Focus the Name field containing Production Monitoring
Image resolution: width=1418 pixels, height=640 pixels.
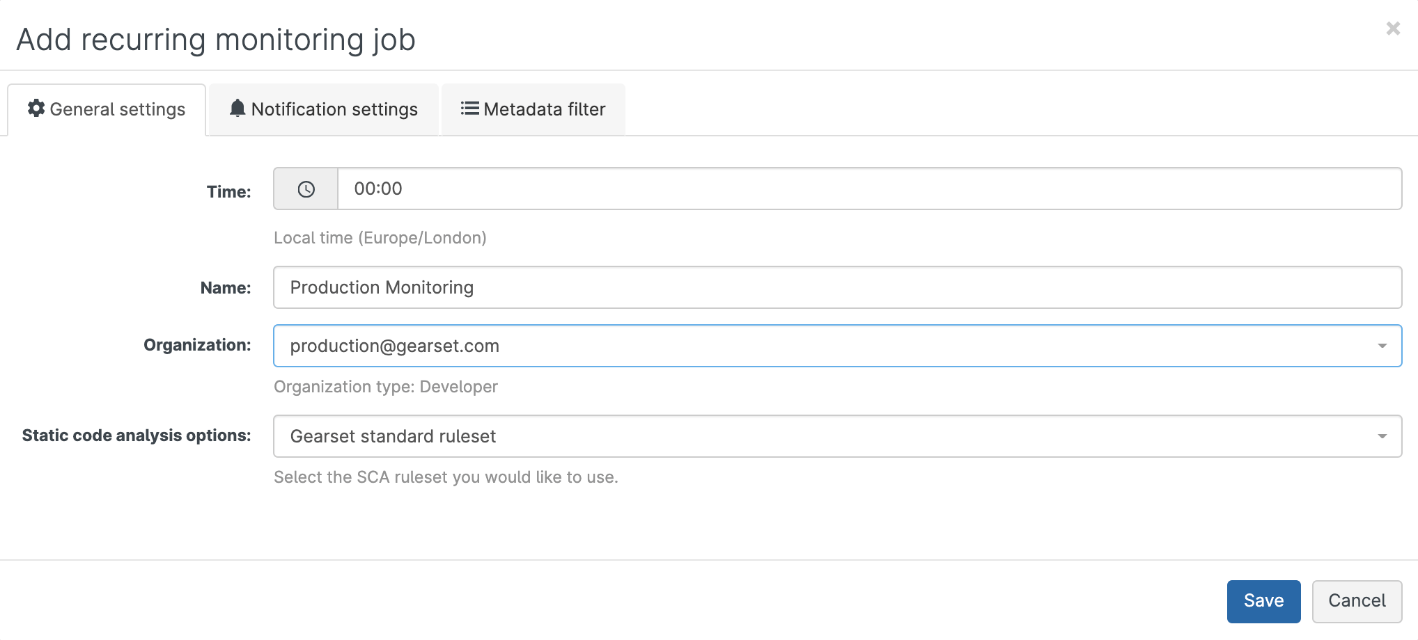pyautogui.click(x=836, y=287)
